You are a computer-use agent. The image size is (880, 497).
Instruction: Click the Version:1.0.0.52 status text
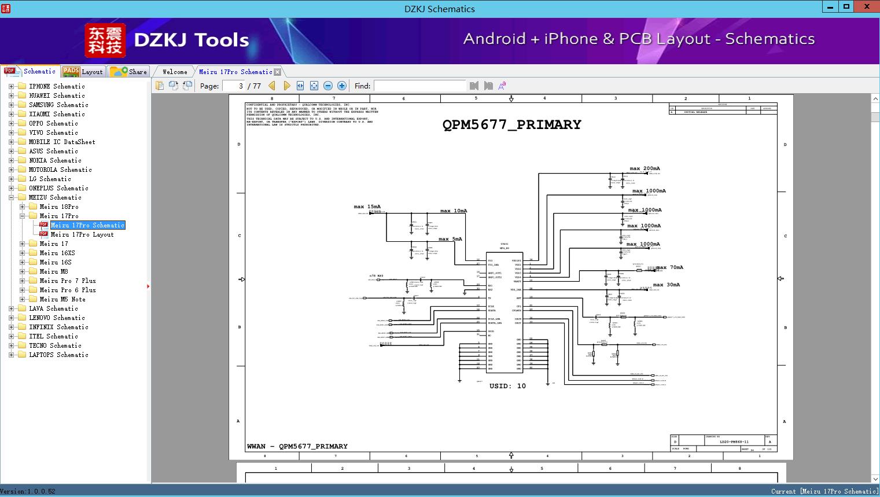[28, 491]
